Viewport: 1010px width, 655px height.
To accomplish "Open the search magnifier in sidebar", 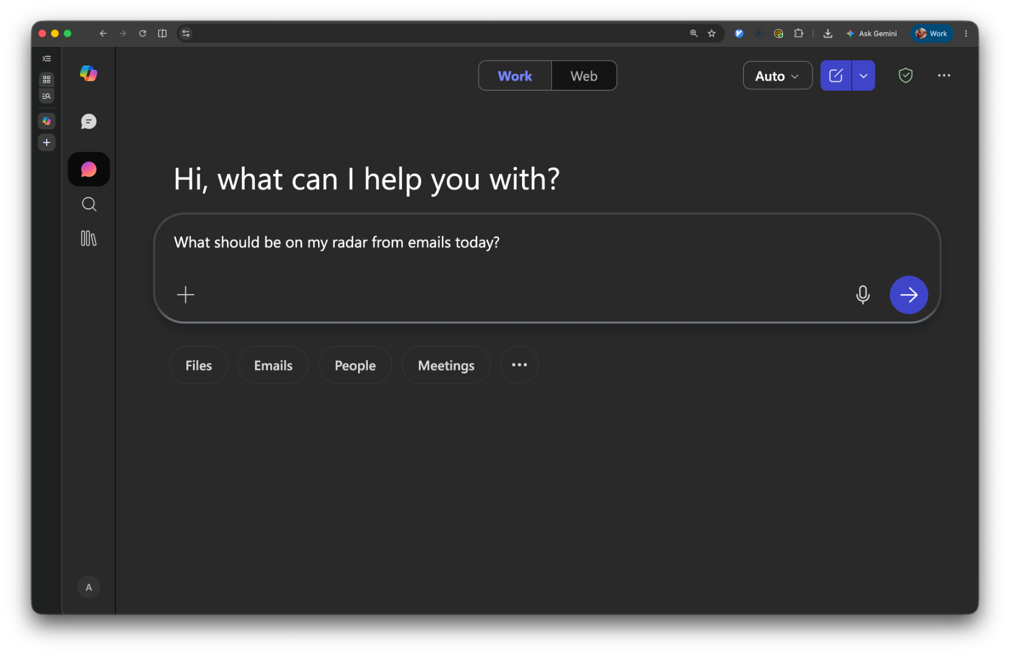I will [x=89, y=204].
